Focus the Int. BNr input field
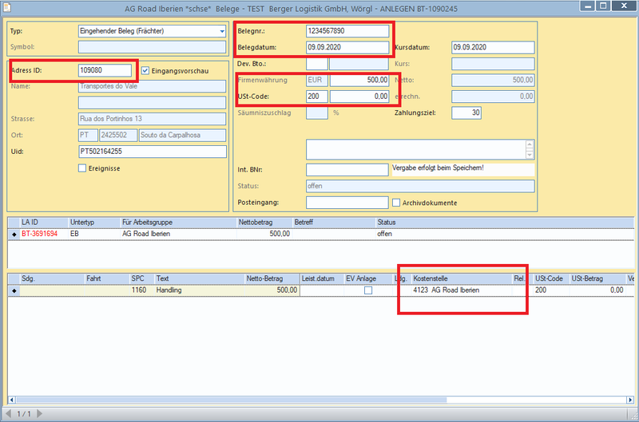This screenshot has height=422, width=639. (347, 170)
